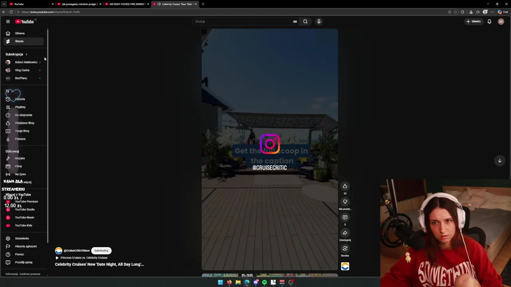
Task: Like the Short with thumbs up
Action: coord(345,186)
